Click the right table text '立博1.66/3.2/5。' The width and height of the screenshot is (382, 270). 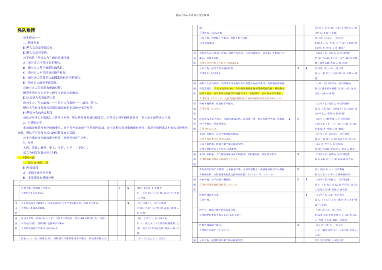(207, 43)
